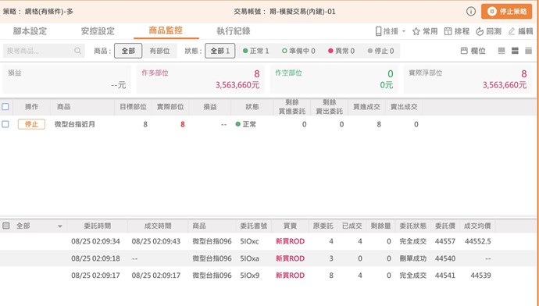
Task: Mark as 常用 favorite star
Action: pos(425,31)
